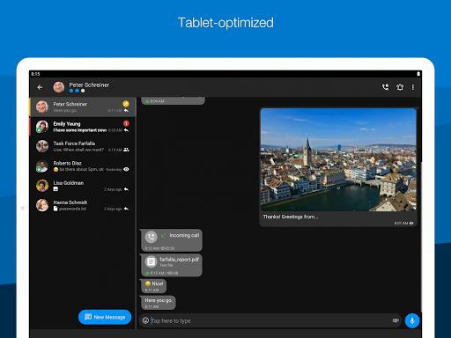
Task: Click the group icon on Task Force Farfalla row
Action: pyautogui.click(x=126, y=150)
